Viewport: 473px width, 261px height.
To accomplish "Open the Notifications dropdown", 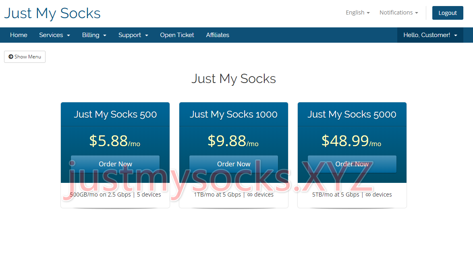I will pyautogui.click(x=398, y=12).
